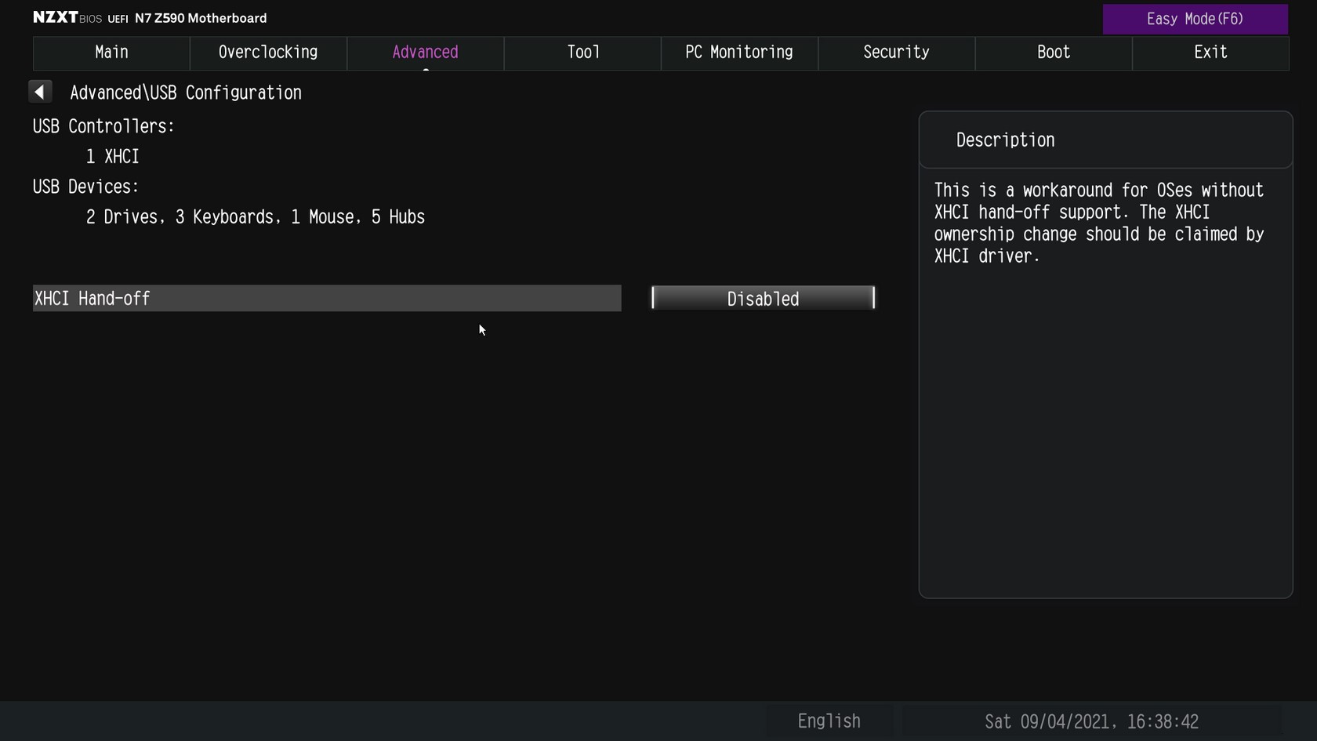The height and width of the screenshot is (741, 1317).
Task: Go back using the left arrow icon
Action: (40, 92)
